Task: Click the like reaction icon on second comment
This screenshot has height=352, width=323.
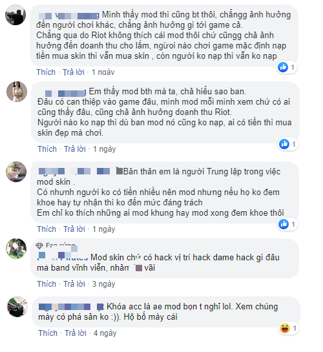Action: click(284, 144)
